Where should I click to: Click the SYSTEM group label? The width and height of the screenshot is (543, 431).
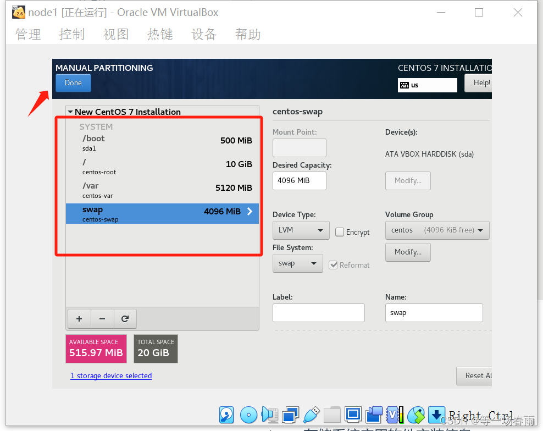[96, 127]
